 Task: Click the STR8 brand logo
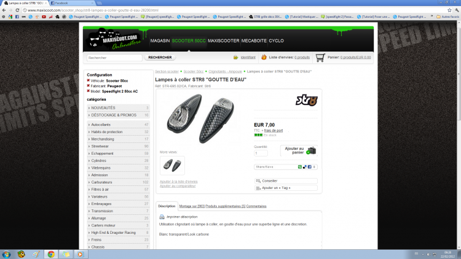(x=305, y=99)
